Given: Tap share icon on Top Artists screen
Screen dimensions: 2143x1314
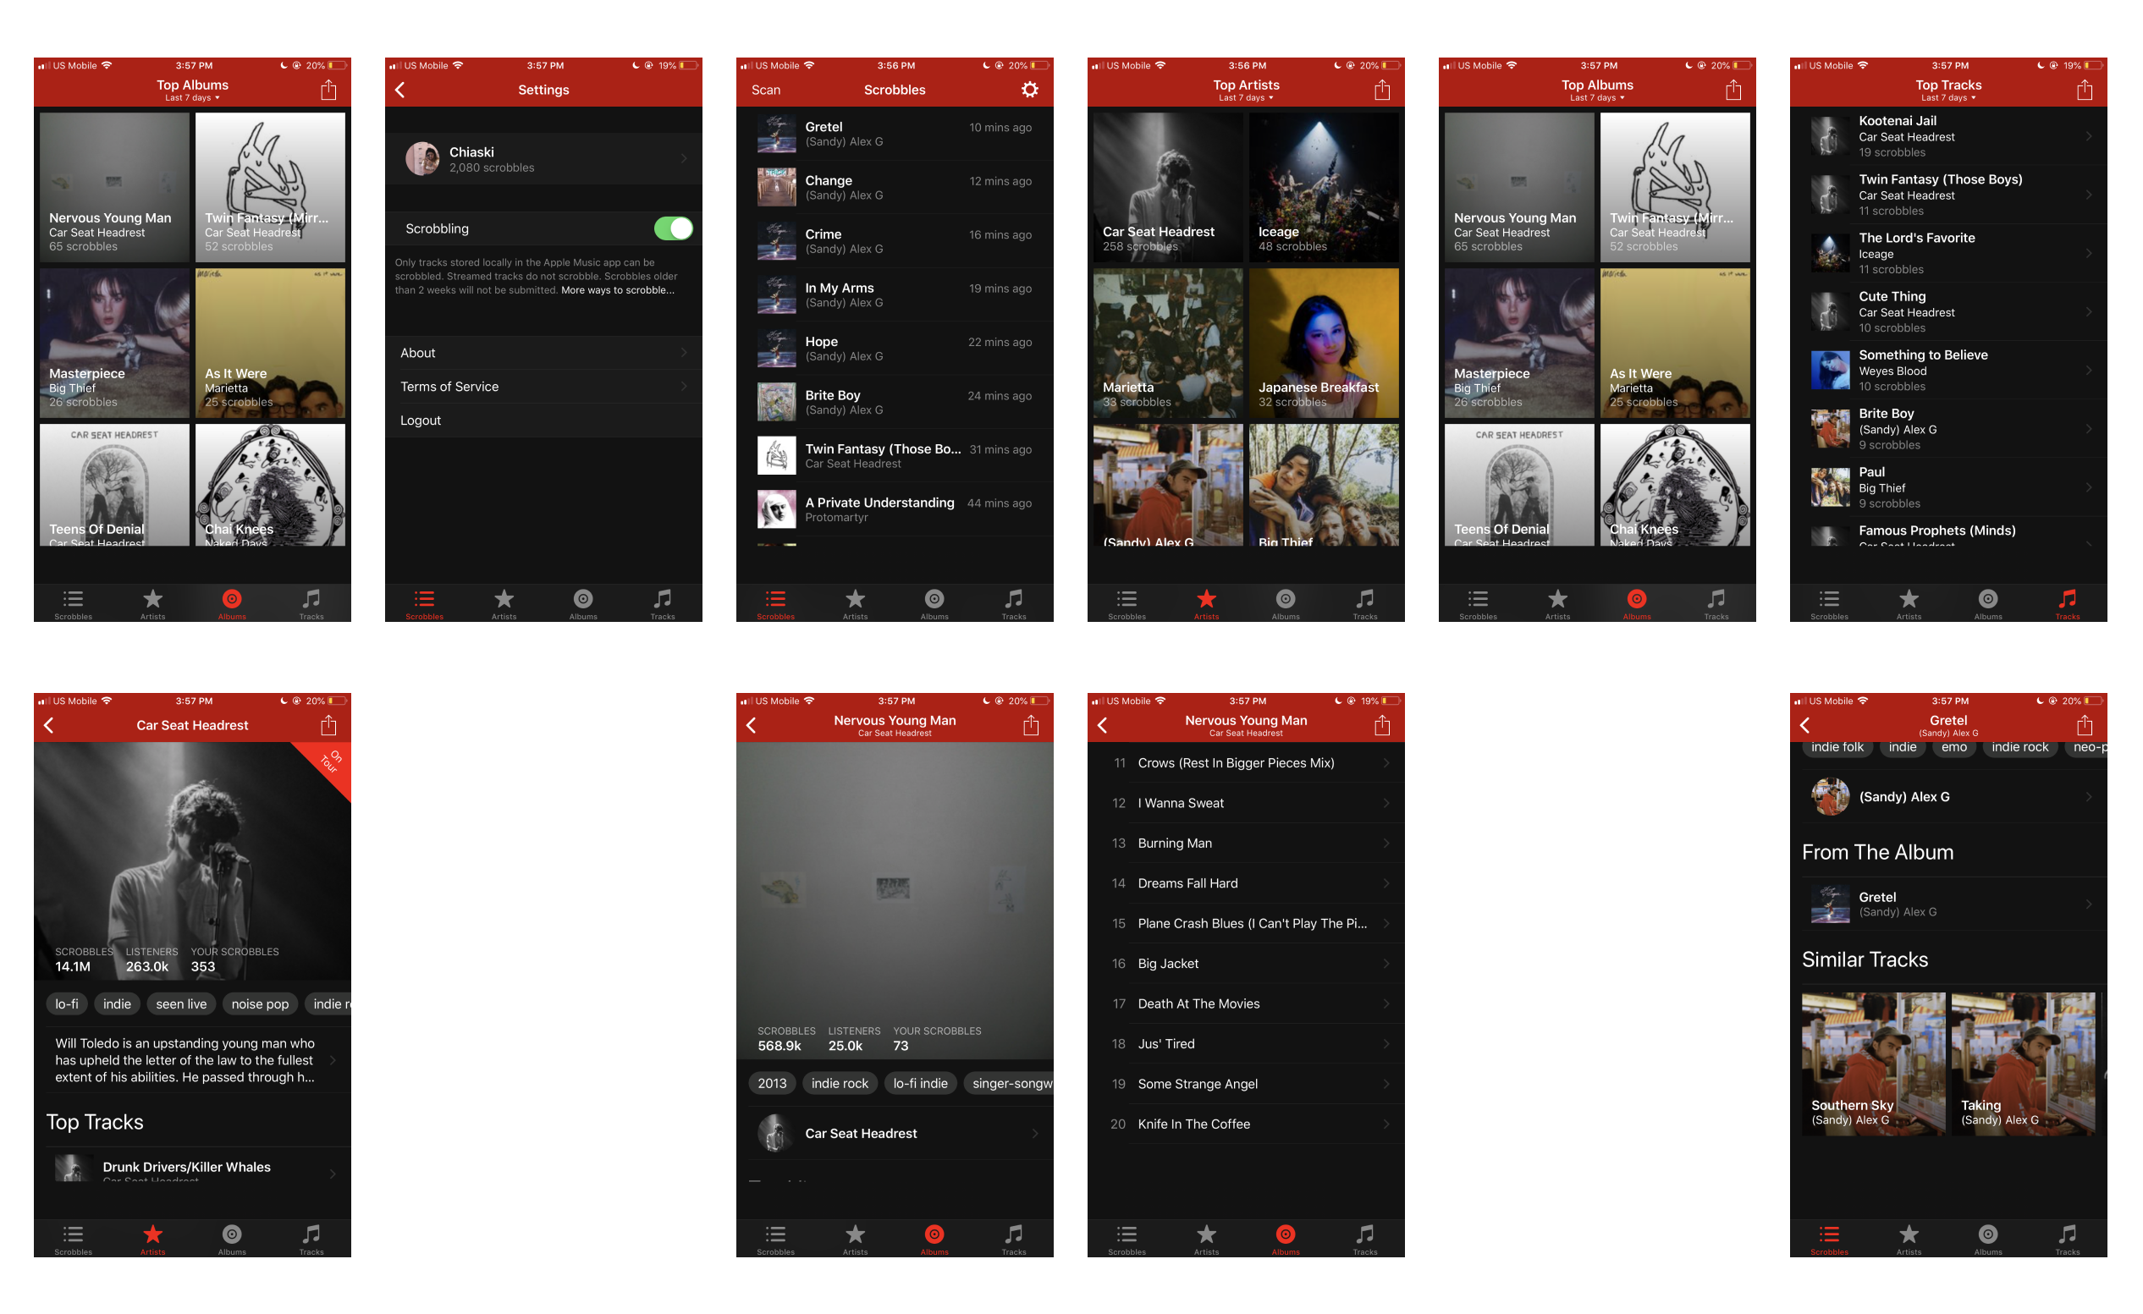Looking at the screenshot, I should pyautogui.click(x=1381, y=90).
